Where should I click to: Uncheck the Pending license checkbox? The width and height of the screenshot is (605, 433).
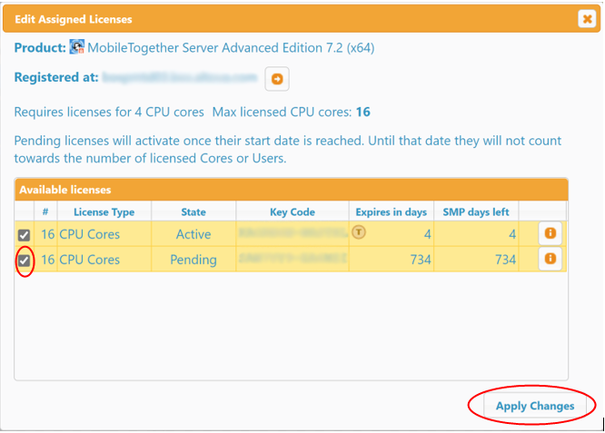click(x=25, y=260)
